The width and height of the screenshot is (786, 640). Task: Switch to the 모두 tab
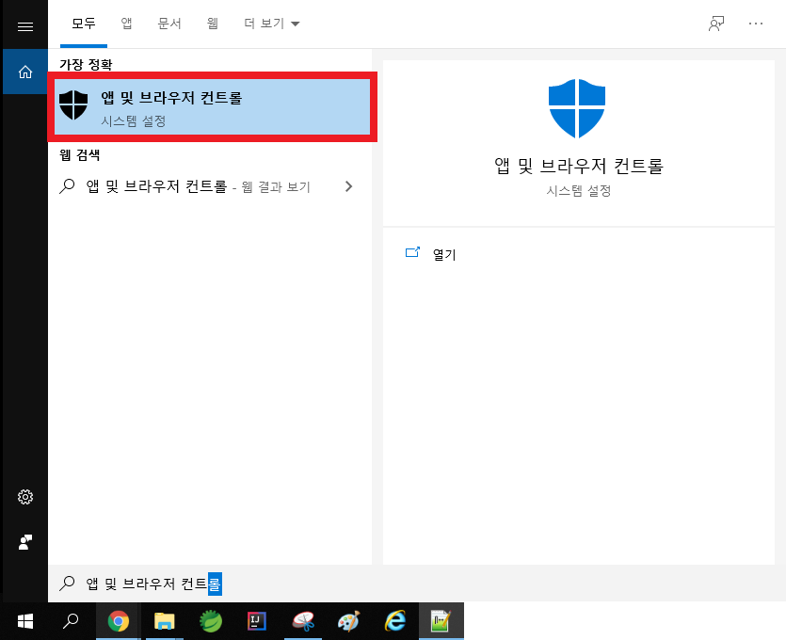[x=83, y=24]
